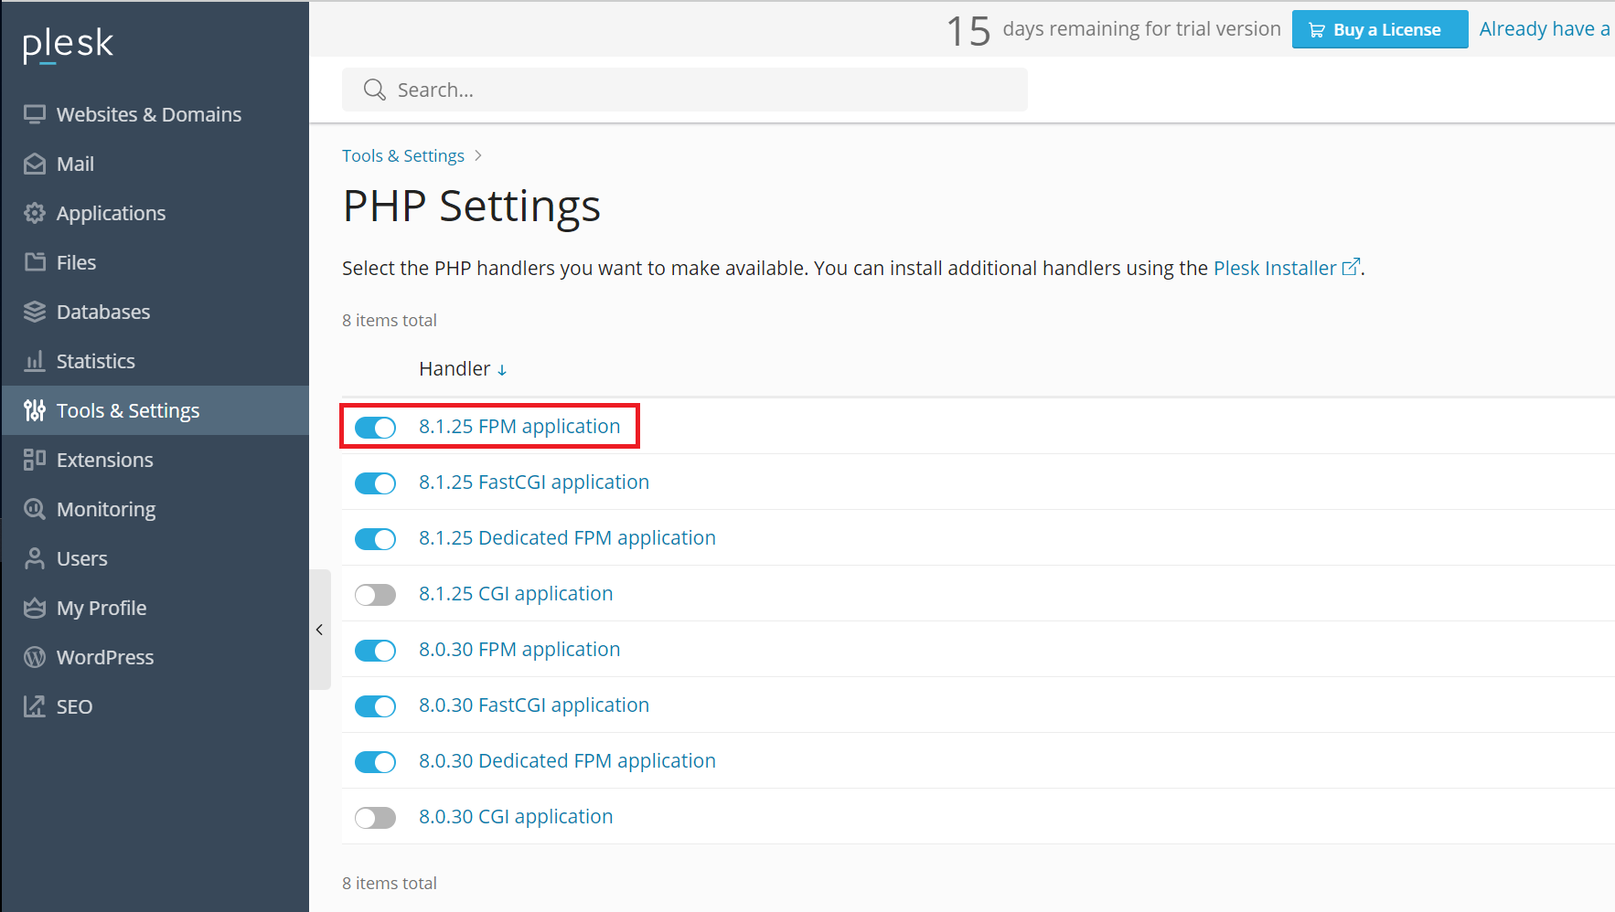Open 8.1.25 FPM application settings link
This screenshot has height=912, width=1615.
tap(519, 427)
